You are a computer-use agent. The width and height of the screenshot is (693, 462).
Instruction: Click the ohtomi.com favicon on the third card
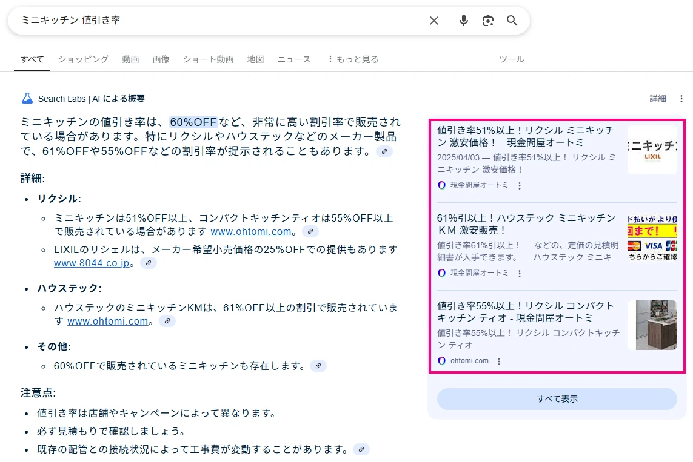[441, 361]
